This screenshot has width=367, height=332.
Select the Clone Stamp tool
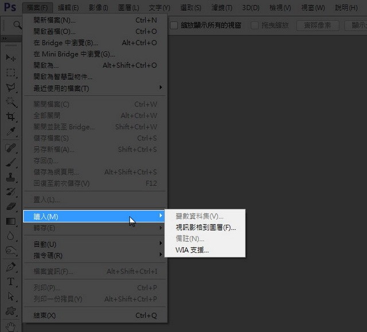pyautogui.click(x=11, y=177)
